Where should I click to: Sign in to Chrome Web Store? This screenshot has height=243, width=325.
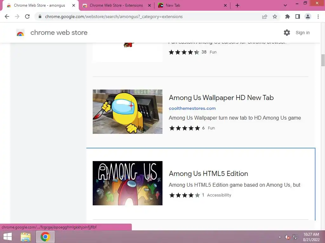[x=302, y=33]
